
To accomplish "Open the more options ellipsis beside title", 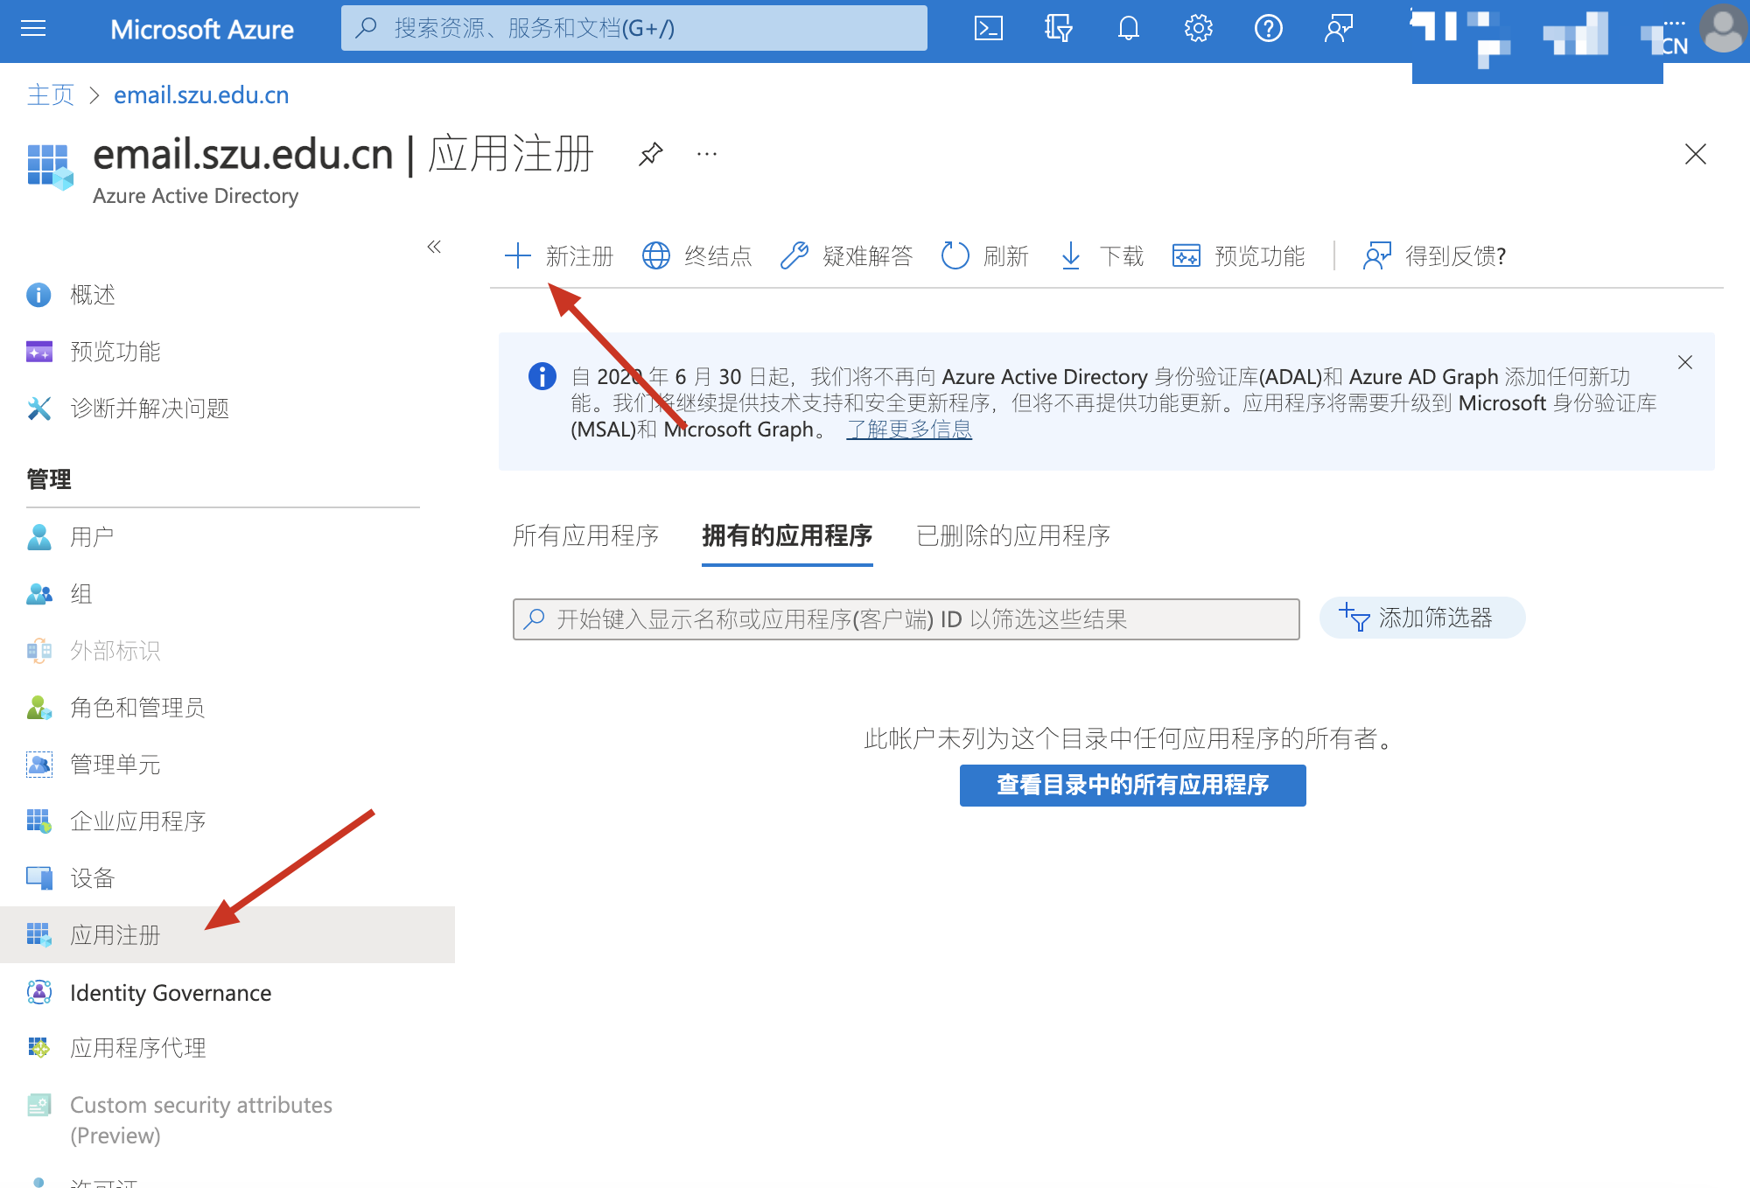I will tap(707, 155).
